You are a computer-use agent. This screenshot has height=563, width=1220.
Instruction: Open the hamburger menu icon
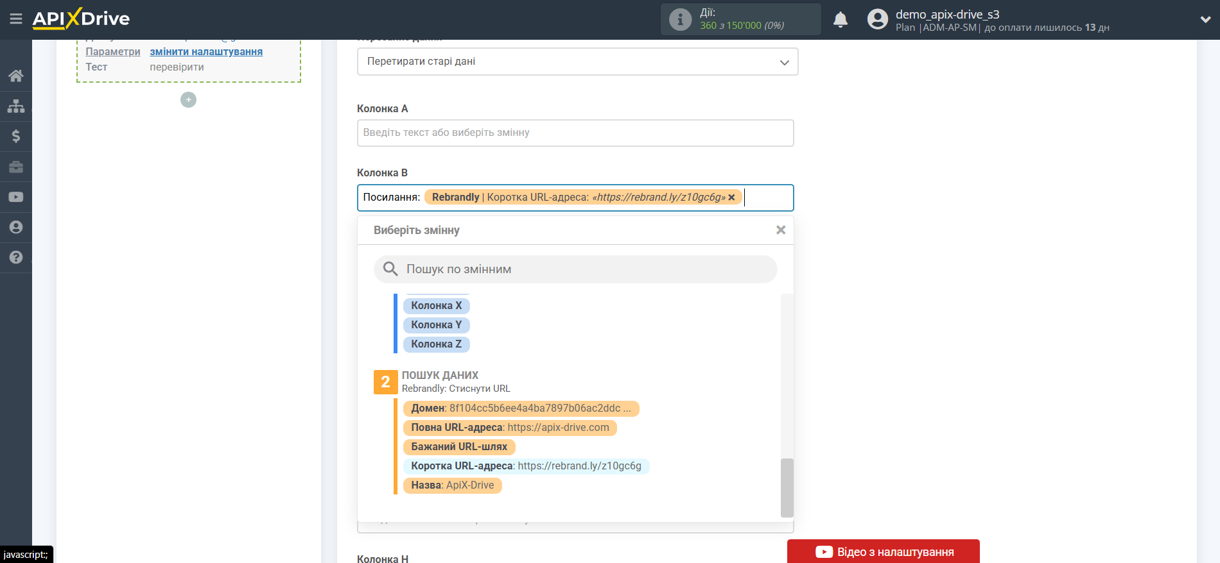(x=16, y=19)
